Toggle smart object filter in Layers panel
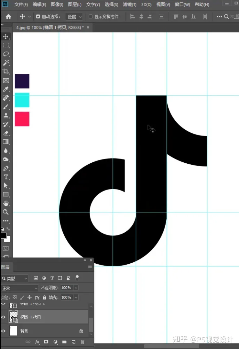239x349 pixels. [69, 278]
